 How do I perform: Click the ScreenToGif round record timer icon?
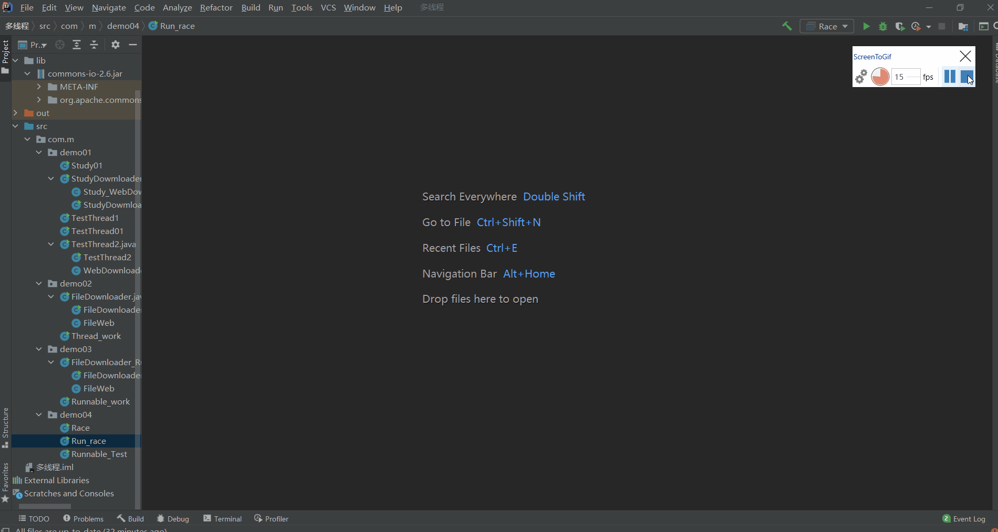[880, 77]
